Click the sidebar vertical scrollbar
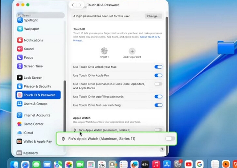The height and width of the screenshot is (168, 237). 65,106
